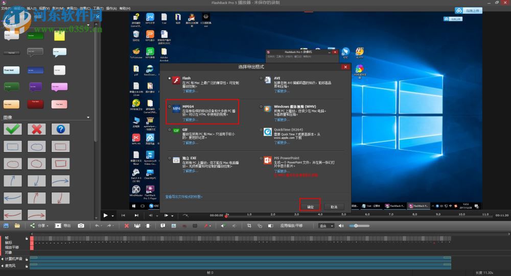Toggle the lock on the 帧 track
The image size is (511, 276).
[x=27, y=238]
